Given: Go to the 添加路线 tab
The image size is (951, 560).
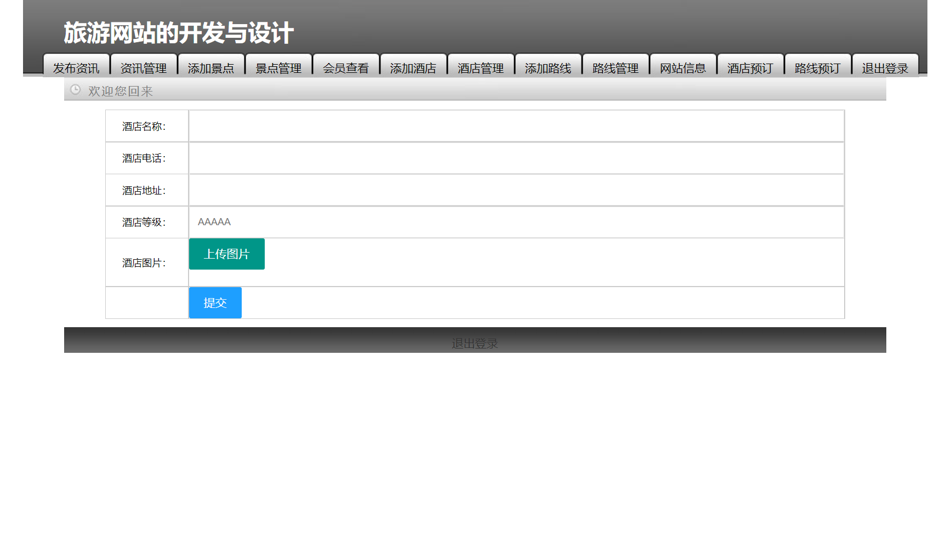Looking at the screenshot, I should point(548,66).
